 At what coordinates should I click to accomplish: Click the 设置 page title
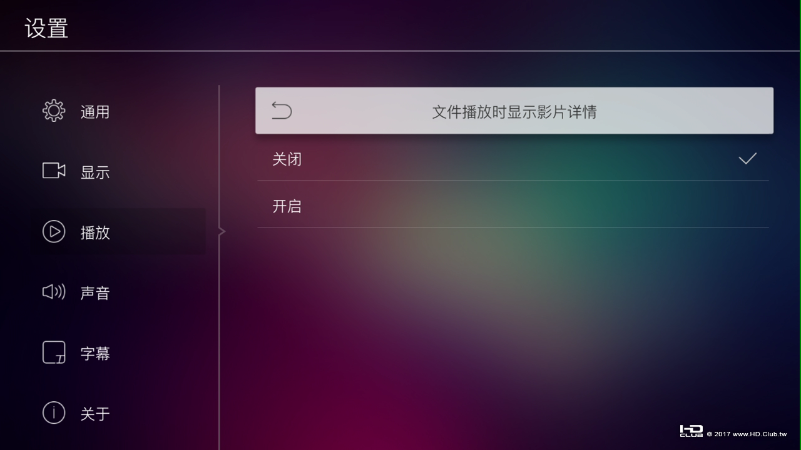click(47, 29)
